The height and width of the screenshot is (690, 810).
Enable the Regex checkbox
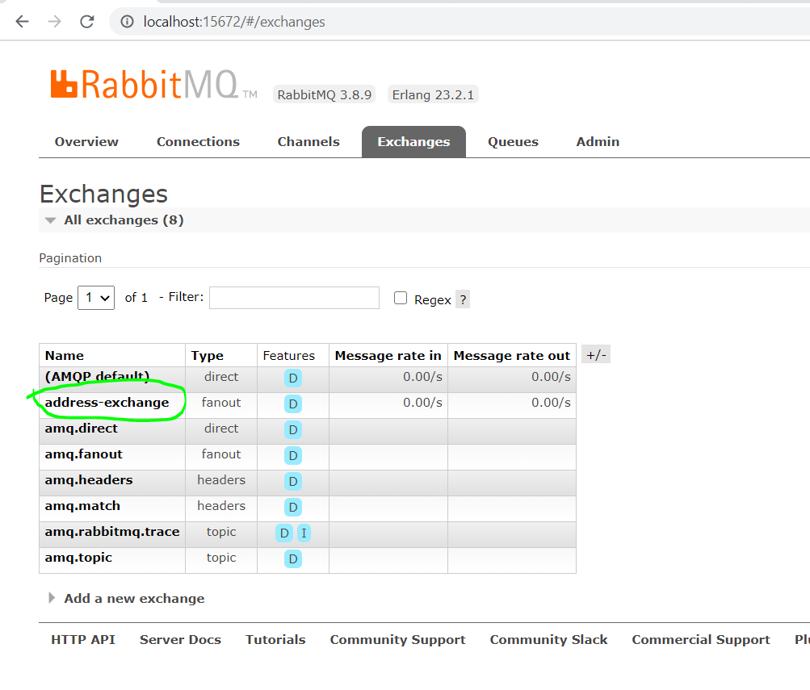401,298
